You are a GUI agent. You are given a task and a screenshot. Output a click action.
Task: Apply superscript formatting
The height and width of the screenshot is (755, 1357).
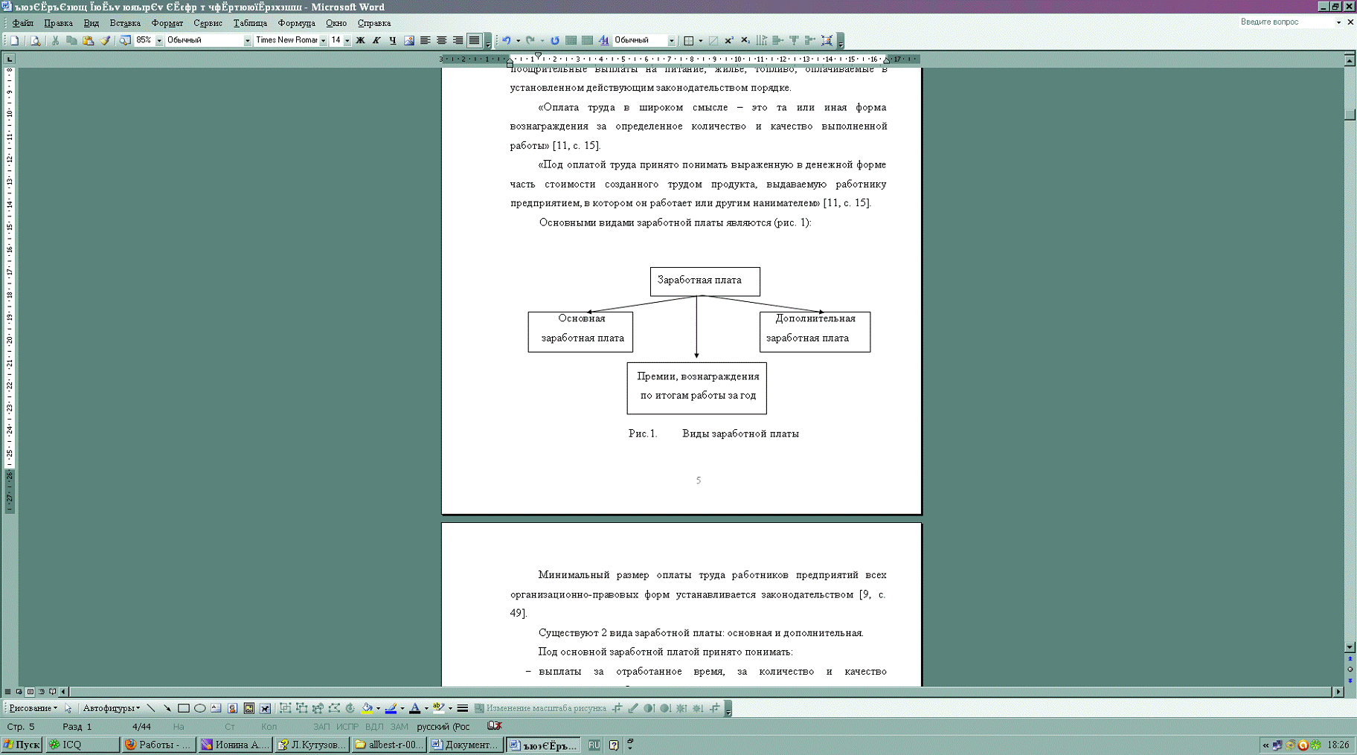click(729, 40)
